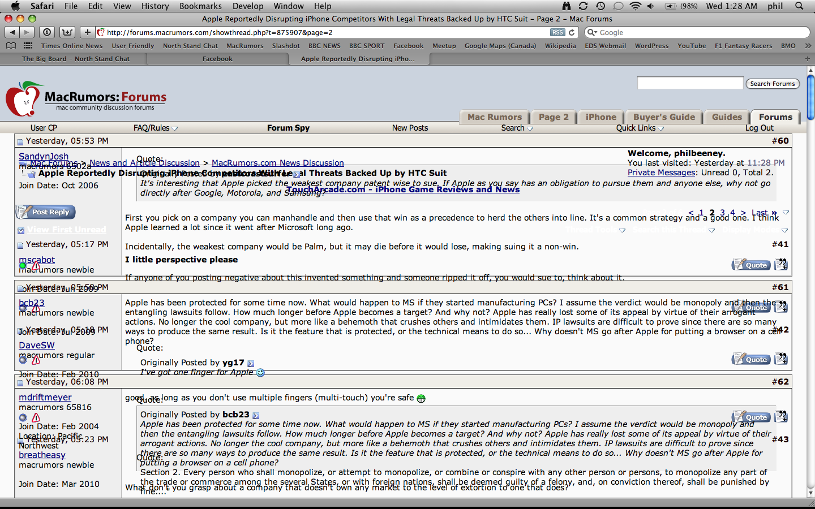Select the iPhone tab on the MacRumors site
Viewport: 815px width, 509px height.
point(601,117)
